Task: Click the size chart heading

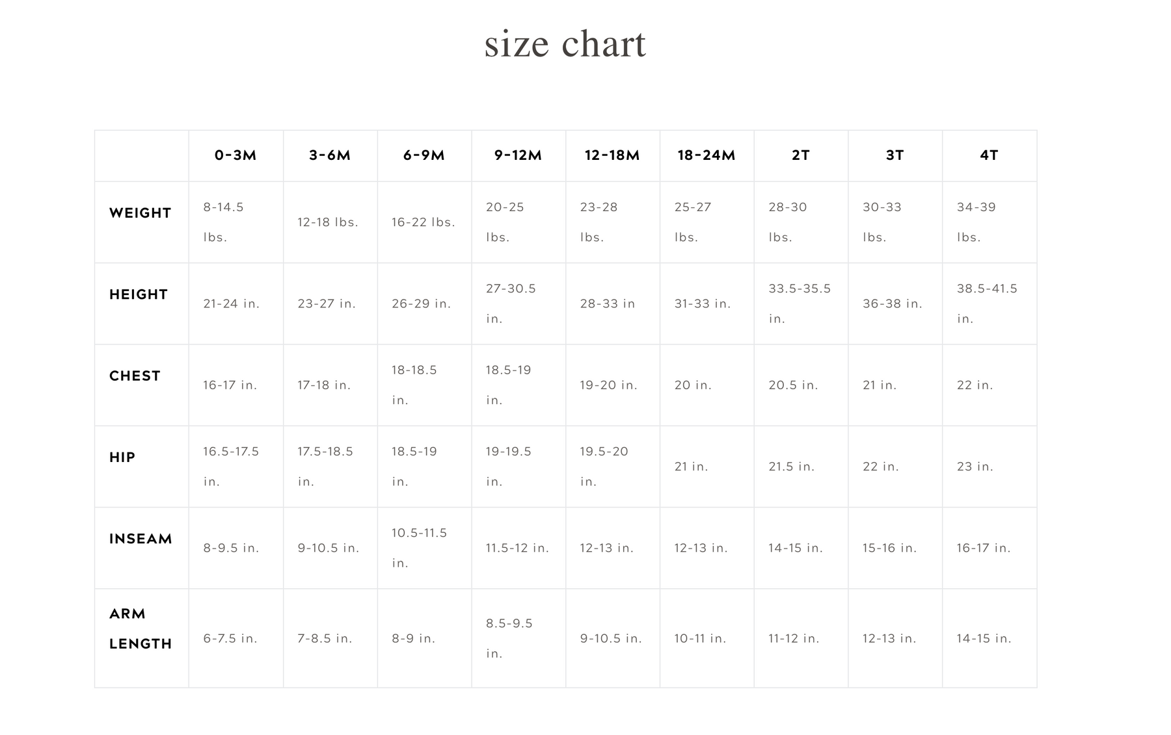Action: click(565, 44)
